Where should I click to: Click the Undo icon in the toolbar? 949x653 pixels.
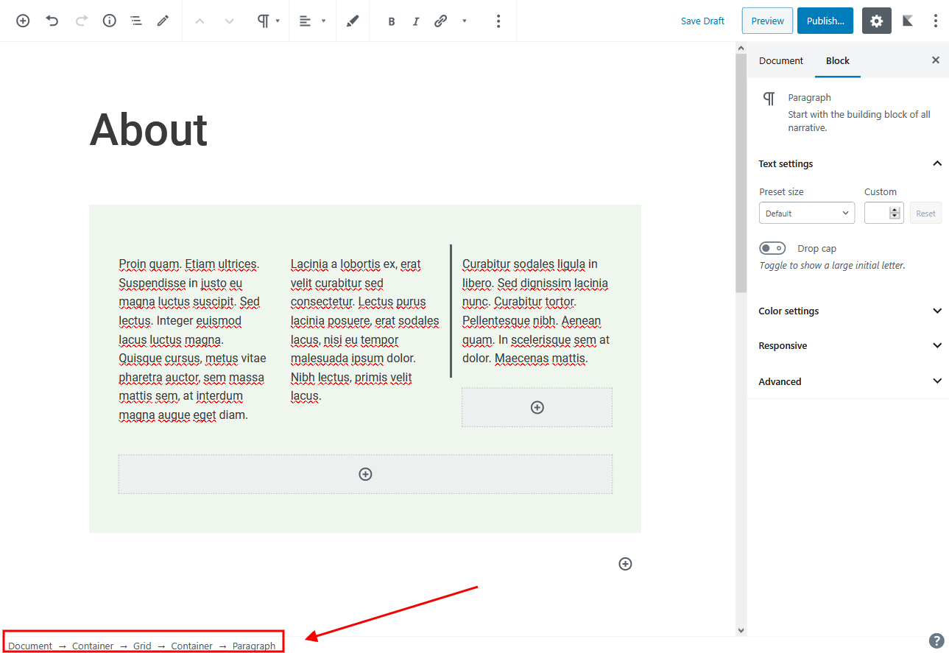point(52,21)
